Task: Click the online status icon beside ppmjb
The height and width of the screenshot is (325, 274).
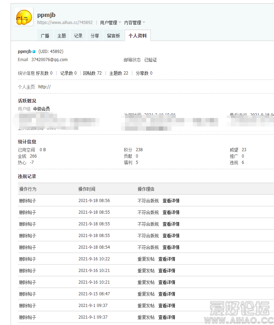Action: coord(34,52)
